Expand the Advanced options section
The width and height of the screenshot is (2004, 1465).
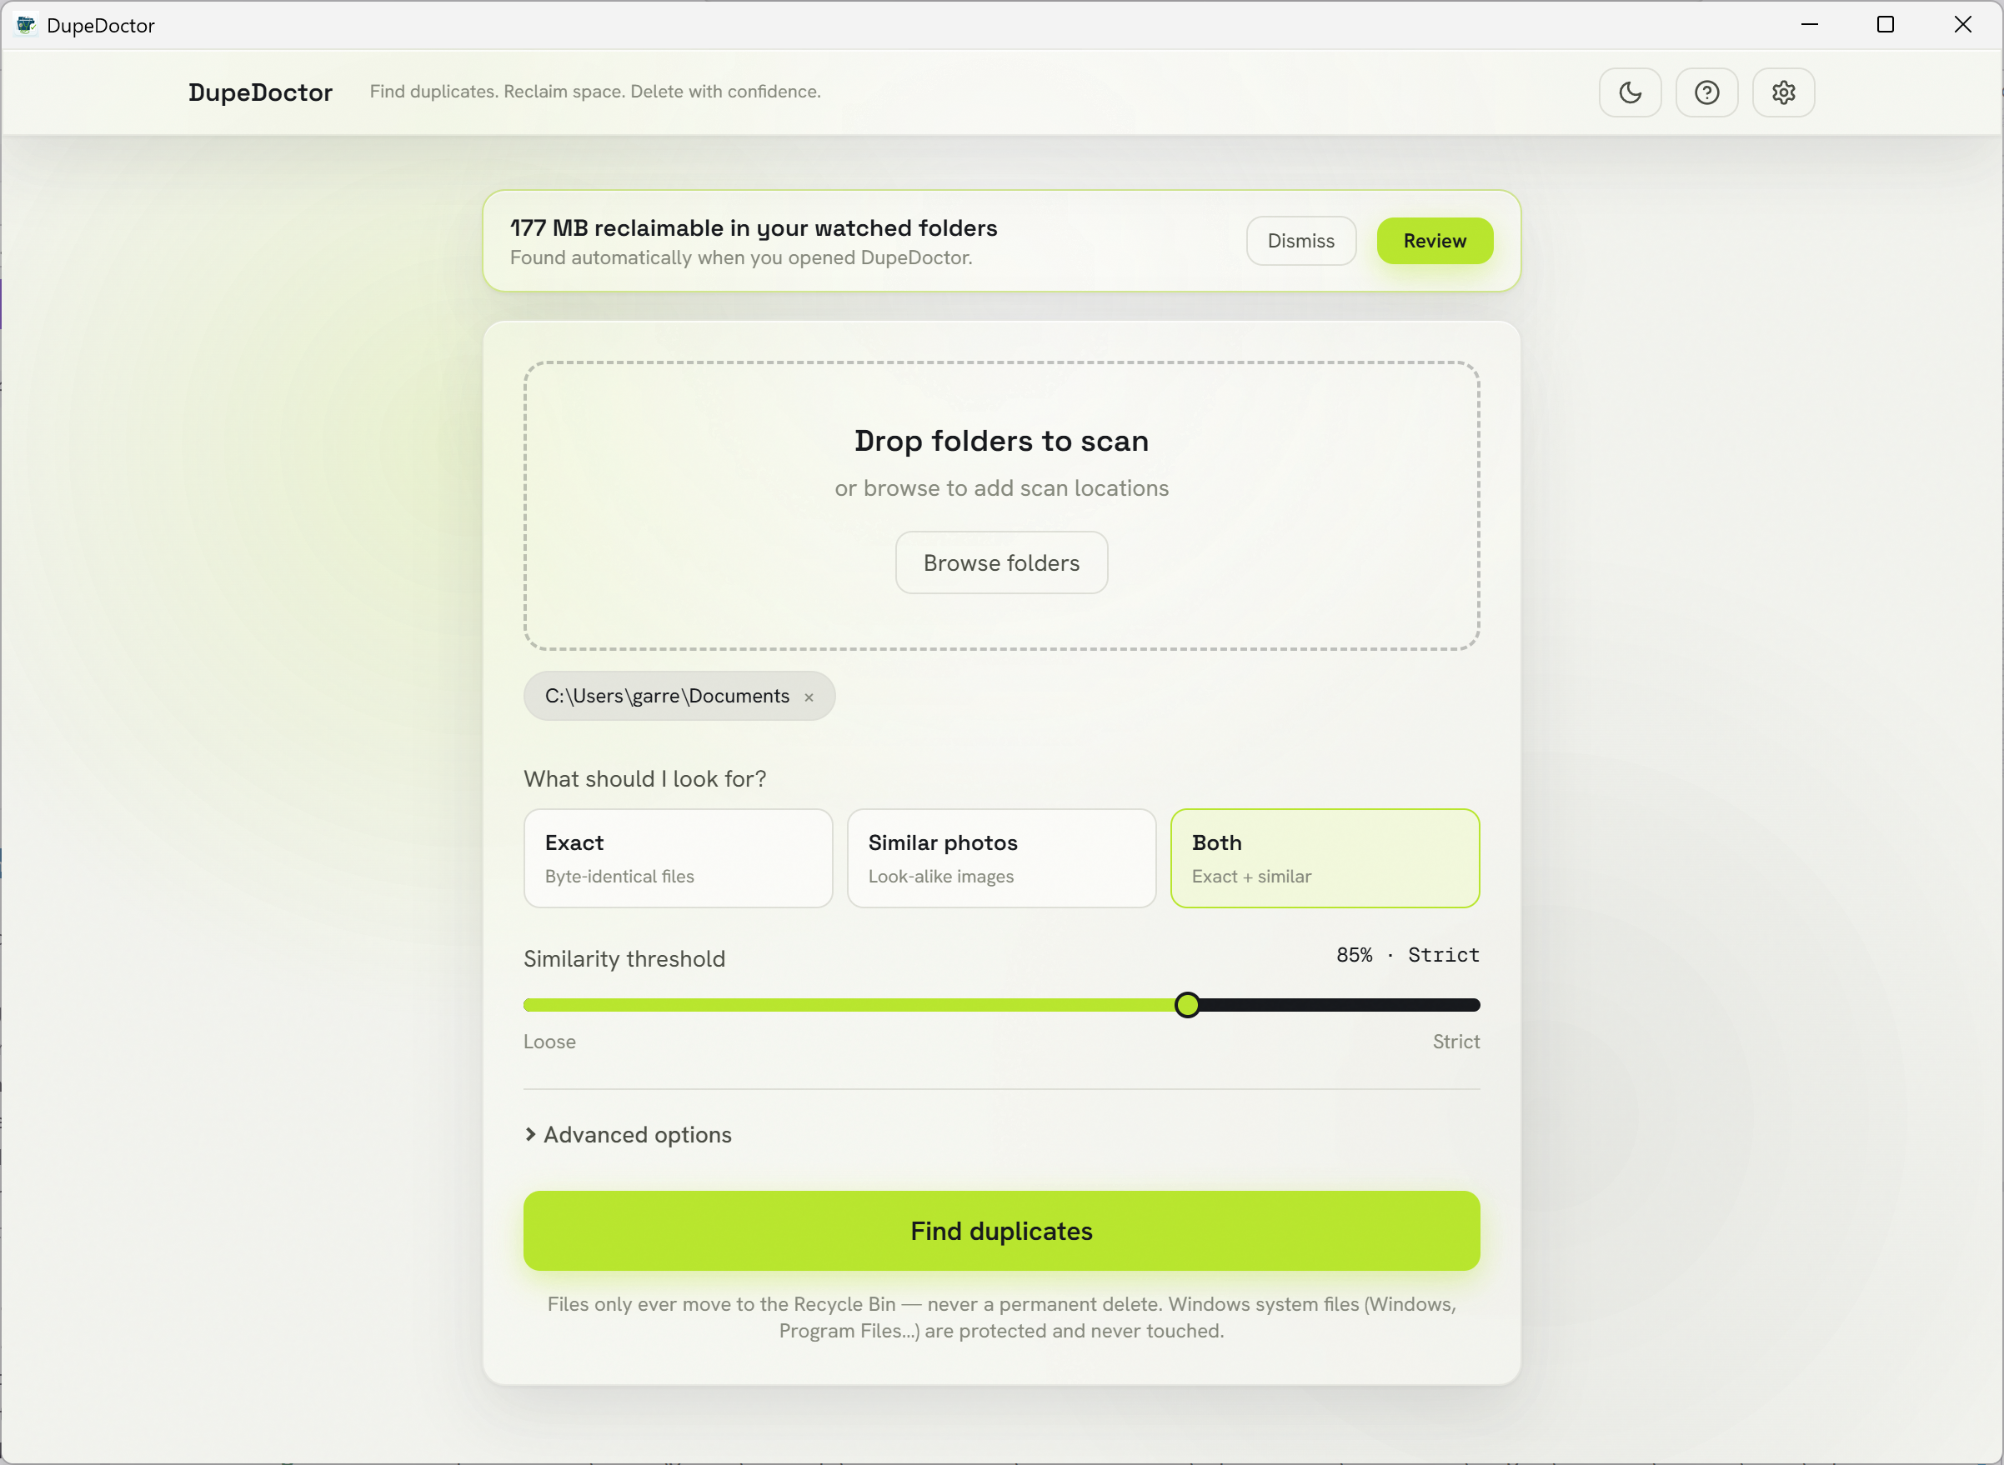click(x=628, y=1134)
